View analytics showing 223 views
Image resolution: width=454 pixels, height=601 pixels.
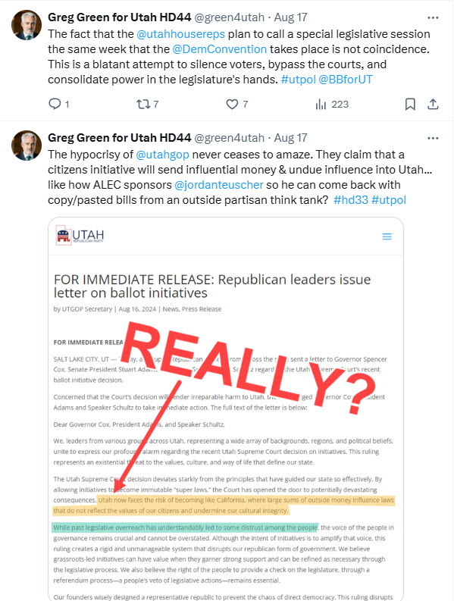[x=332, y=104]
